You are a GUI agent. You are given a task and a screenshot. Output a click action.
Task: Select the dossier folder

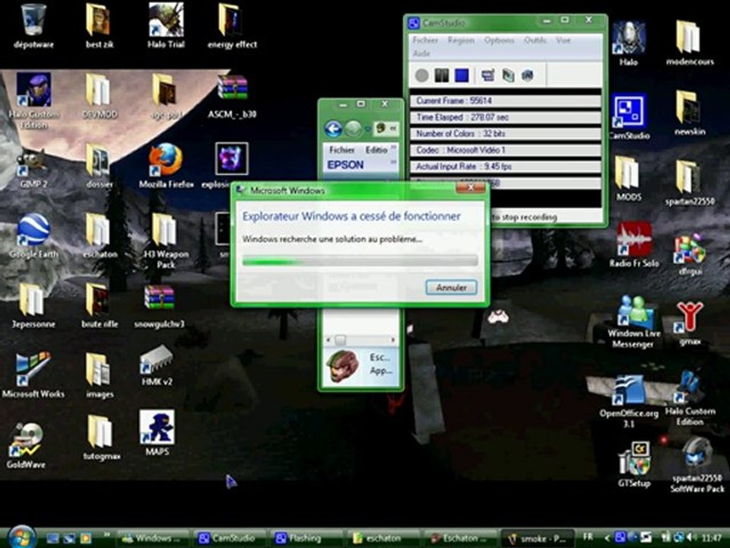pyautogui.click(x=99, y=165)
